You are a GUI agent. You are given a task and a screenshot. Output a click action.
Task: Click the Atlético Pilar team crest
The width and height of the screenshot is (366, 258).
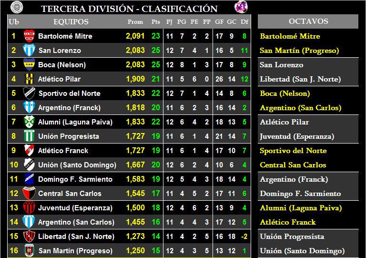(29, 79)
